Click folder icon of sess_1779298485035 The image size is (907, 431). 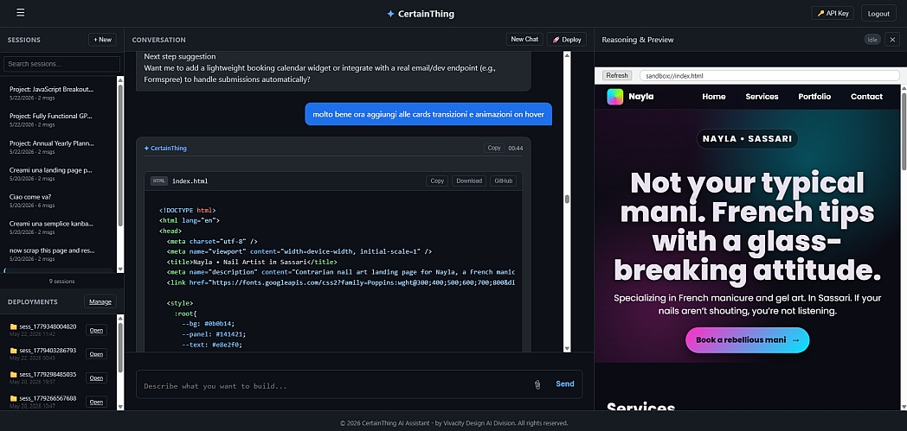(x=13, y=375)
